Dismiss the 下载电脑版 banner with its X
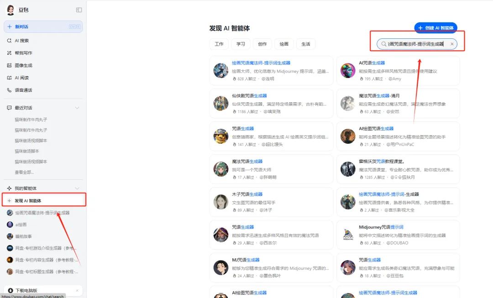Viewport: 493px width, 298px height. click(x=77, y=290)
